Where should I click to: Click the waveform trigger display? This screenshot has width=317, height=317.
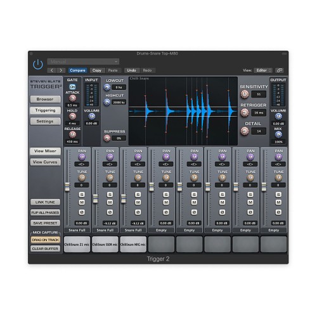pos(183,111)
